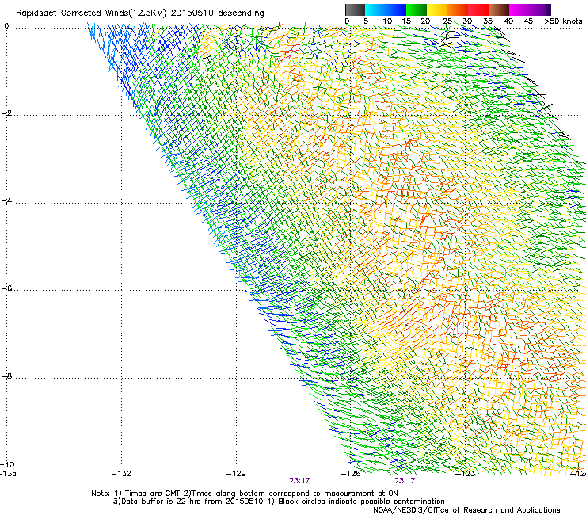Click the second purple '23:17' time stamp near -126
Image resolution: width=586 pixels, height=515 pixels.
click(405, 481)
